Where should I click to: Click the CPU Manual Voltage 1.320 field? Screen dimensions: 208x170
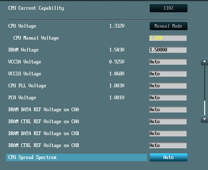click(168, 38)
